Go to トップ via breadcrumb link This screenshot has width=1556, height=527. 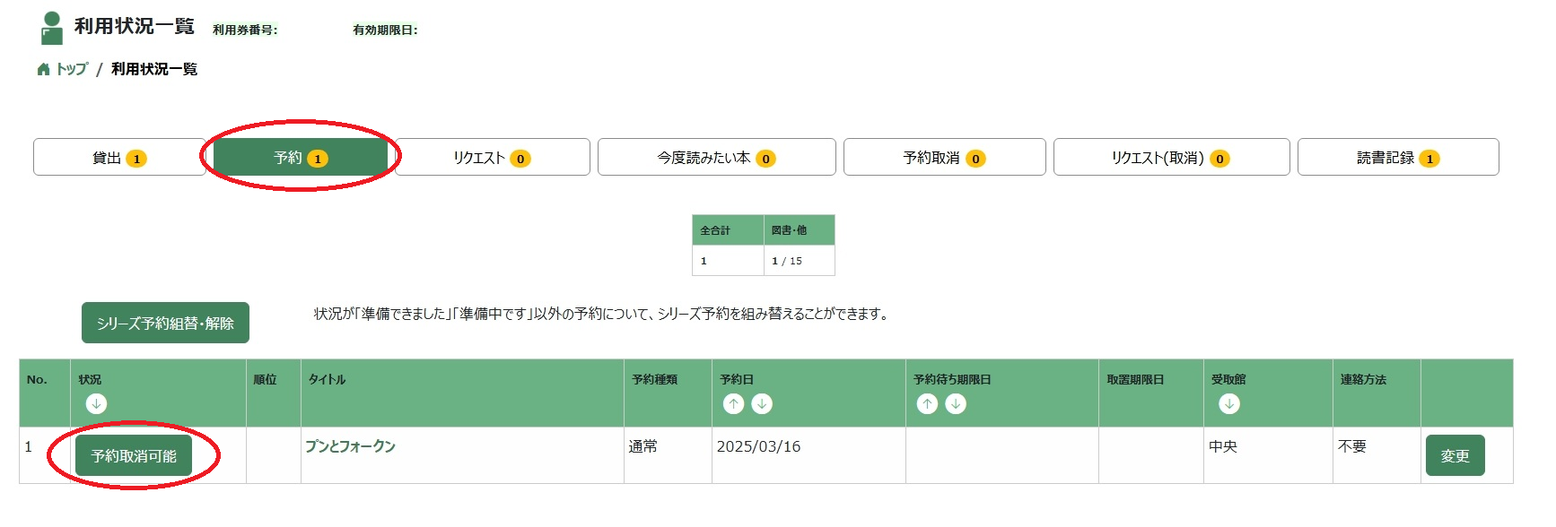[72, 69]
